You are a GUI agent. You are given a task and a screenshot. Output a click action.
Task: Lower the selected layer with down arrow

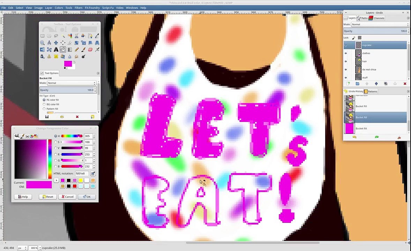click(x=376, y=84)
